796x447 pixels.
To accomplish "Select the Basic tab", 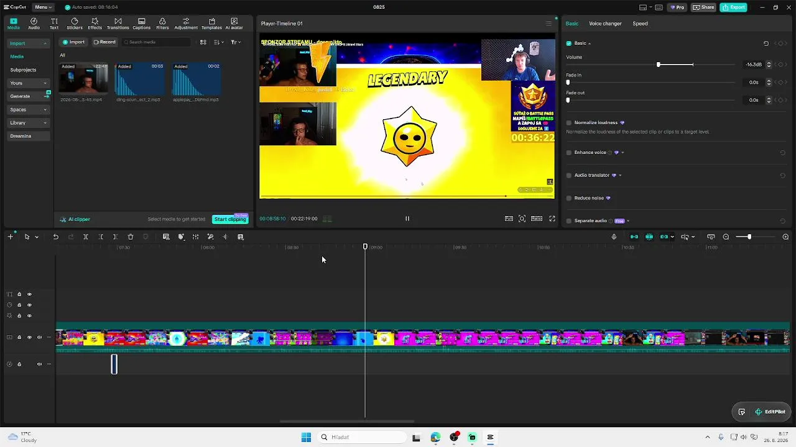I will coord(572,24).
